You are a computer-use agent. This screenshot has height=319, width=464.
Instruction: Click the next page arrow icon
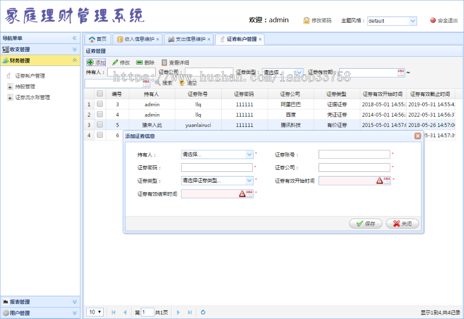pos(178,312)
